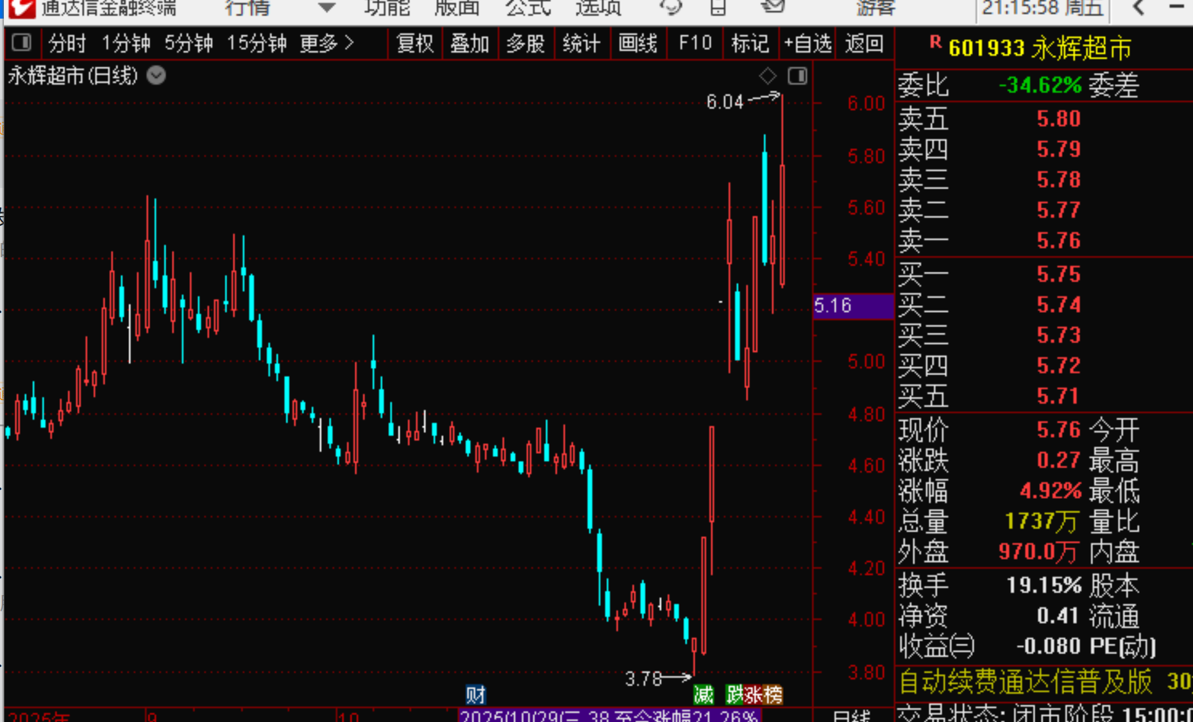Click the 画线 drawing tools button
1193x722 pixels.
point(638,44)
